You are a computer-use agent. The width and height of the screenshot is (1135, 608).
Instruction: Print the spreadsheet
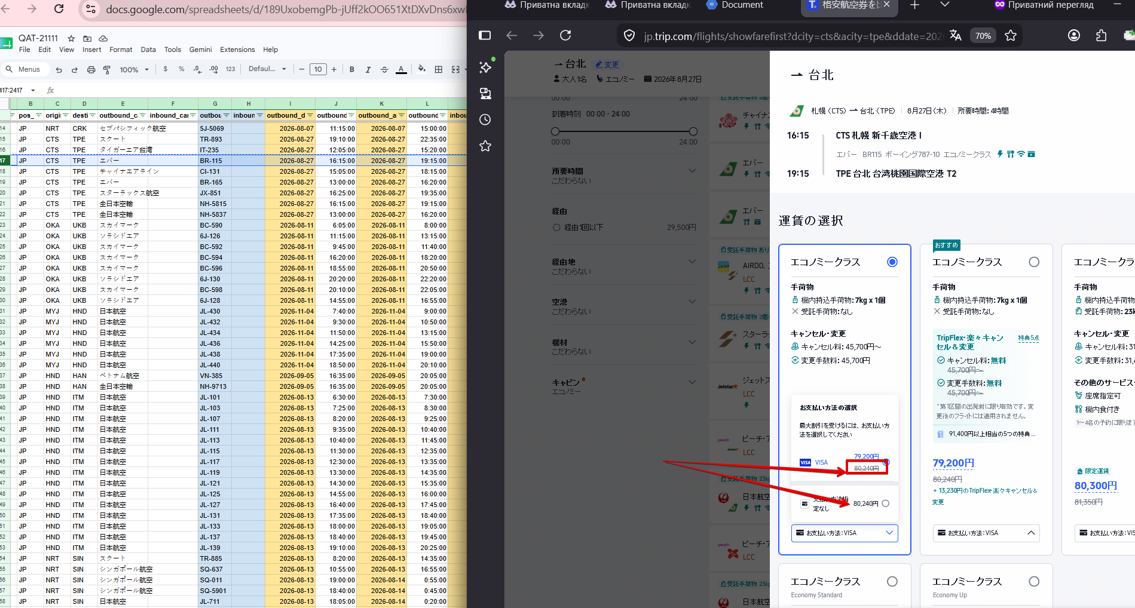[x=91, y=70]
